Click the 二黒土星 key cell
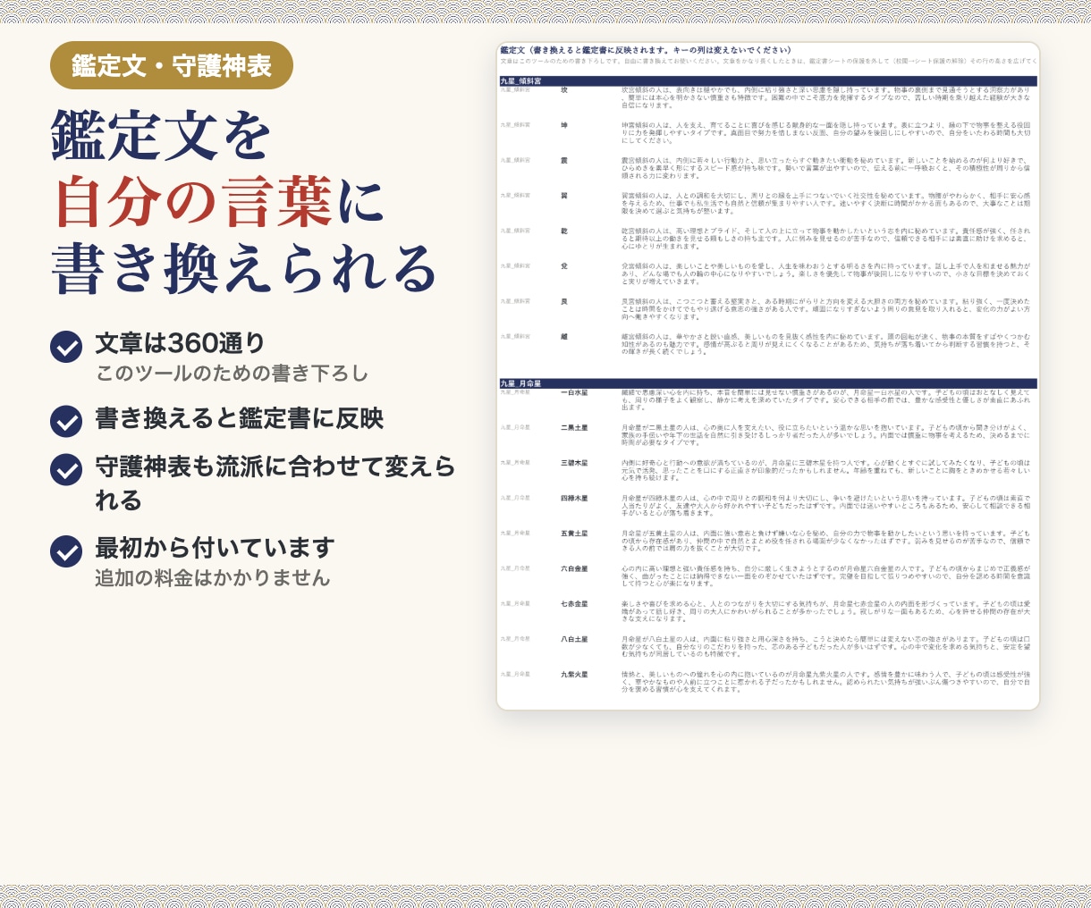 coord(574,427)
